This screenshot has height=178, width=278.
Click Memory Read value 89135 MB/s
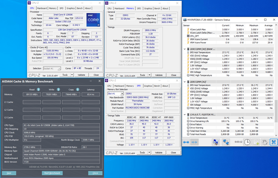point(32,94)
